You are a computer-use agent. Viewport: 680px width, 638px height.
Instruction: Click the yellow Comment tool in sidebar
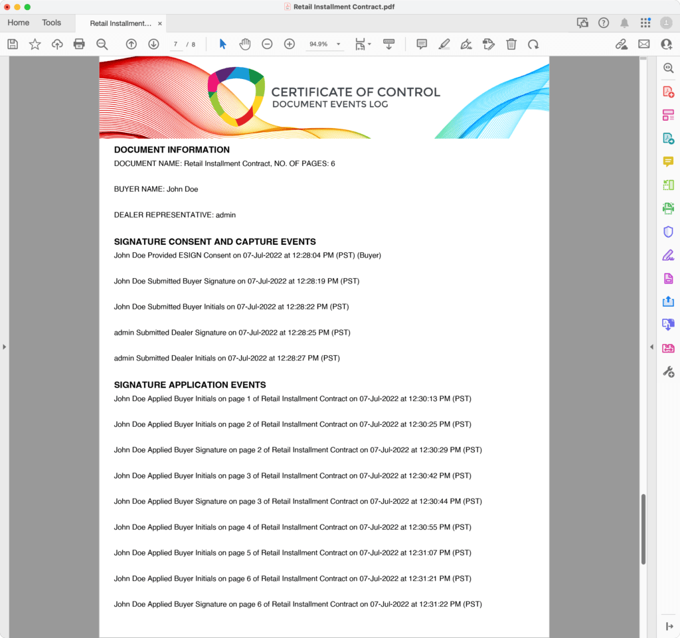[668, 161]
